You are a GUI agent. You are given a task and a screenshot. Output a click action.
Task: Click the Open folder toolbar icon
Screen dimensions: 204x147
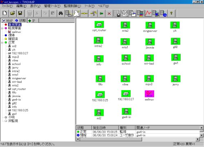coord(13,13)
